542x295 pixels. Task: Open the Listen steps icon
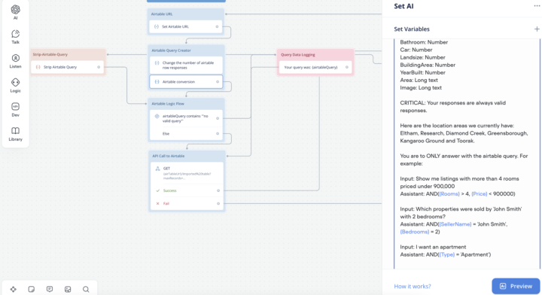15,61
